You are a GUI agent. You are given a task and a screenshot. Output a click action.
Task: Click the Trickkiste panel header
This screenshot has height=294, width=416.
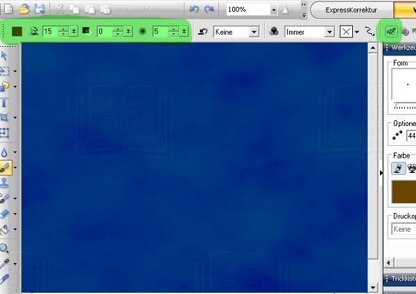(400, 278)
